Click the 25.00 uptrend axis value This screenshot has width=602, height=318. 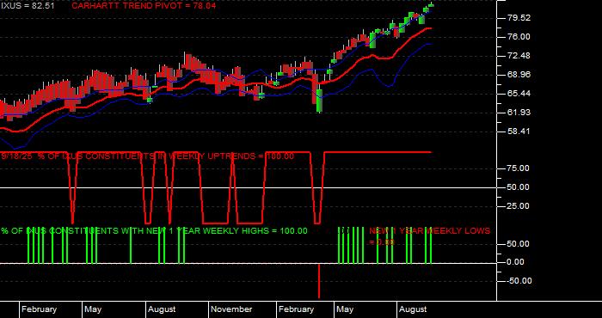(x=519, y=206)
